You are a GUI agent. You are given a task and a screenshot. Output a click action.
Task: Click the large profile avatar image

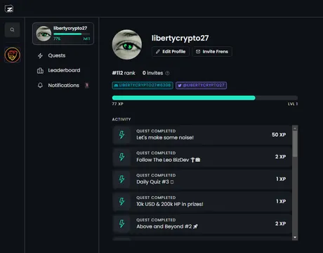(127, 44)
